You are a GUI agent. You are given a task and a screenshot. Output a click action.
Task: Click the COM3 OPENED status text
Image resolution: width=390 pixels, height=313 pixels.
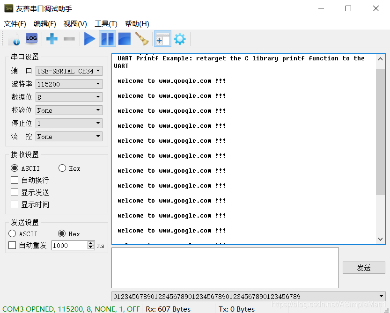coord(71,309)
